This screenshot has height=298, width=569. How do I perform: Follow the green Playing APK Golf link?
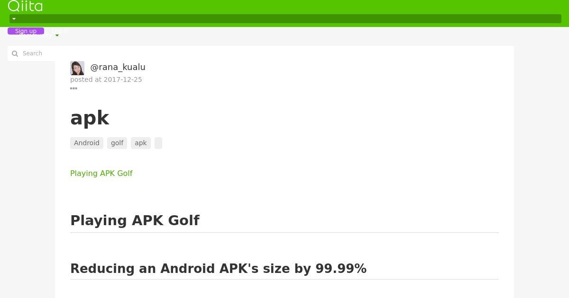[101, 173]
